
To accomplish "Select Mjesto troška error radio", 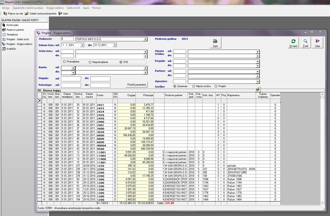I will click(x=194, y=86).
